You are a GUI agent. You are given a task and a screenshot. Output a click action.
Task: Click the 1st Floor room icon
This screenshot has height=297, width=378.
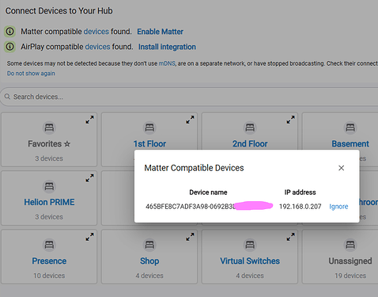pyautogui.click(x=149, y=128)
